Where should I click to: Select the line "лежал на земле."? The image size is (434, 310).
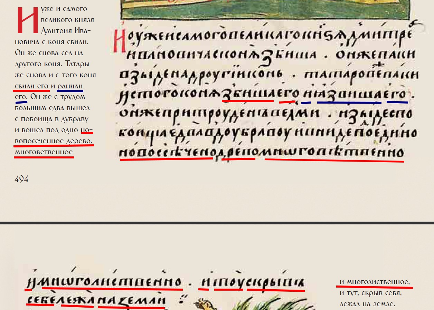367,304
